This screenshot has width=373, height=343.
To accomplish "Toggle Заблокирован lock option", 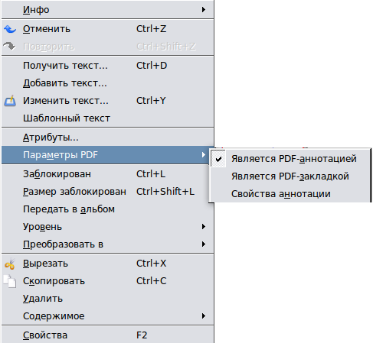I will 107,174.
